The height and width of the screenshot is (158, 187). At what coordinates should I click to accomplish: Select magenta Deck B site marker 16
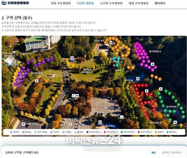149,61
